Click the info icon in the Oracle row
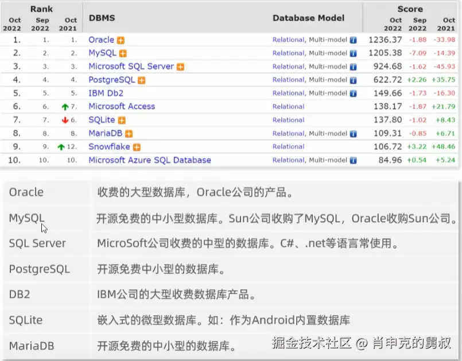Screen dimensions: 462x361 353,40
